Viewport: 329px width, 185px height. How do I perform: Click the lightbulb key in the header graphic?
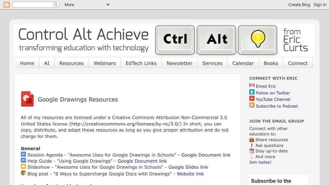pos(258,40)
